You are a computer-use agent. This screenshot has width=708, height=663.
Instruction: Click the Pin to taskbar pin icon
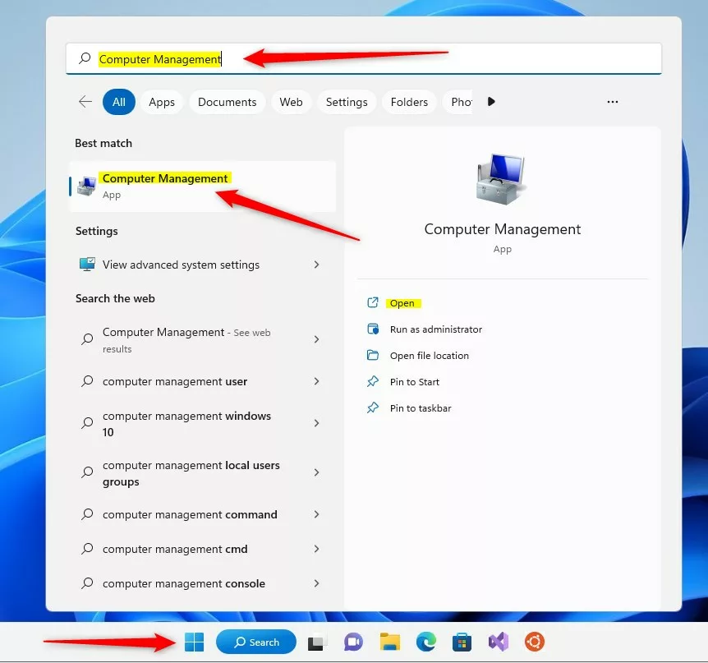coord(373,407)
